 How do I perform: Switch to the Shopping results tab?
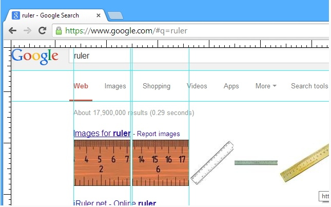click(156, 86)
